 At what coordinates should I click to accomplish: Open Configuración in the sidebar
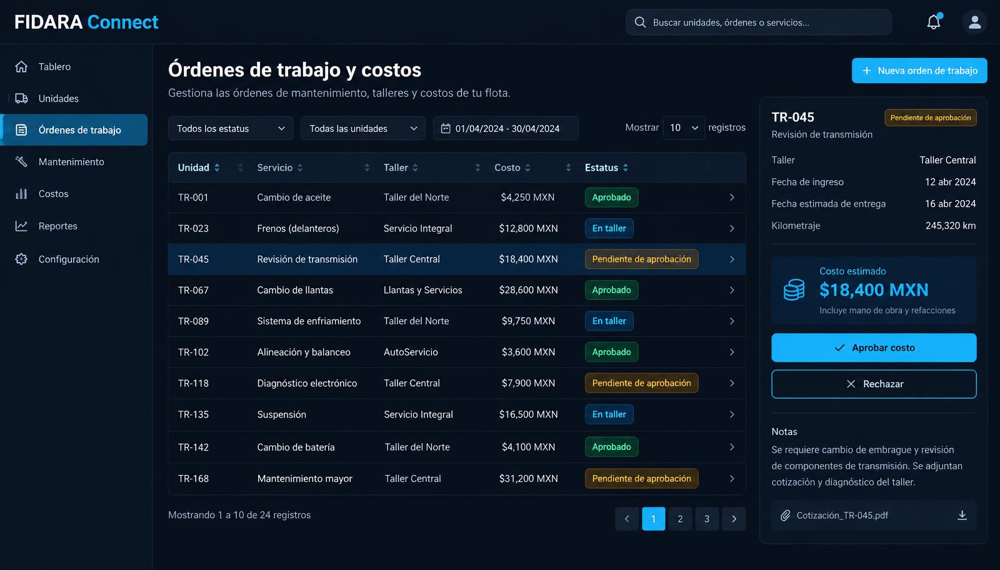pos(75,259)
